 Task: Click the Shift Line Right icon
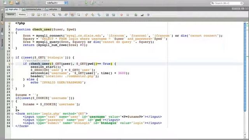click(x=113, y=15)
